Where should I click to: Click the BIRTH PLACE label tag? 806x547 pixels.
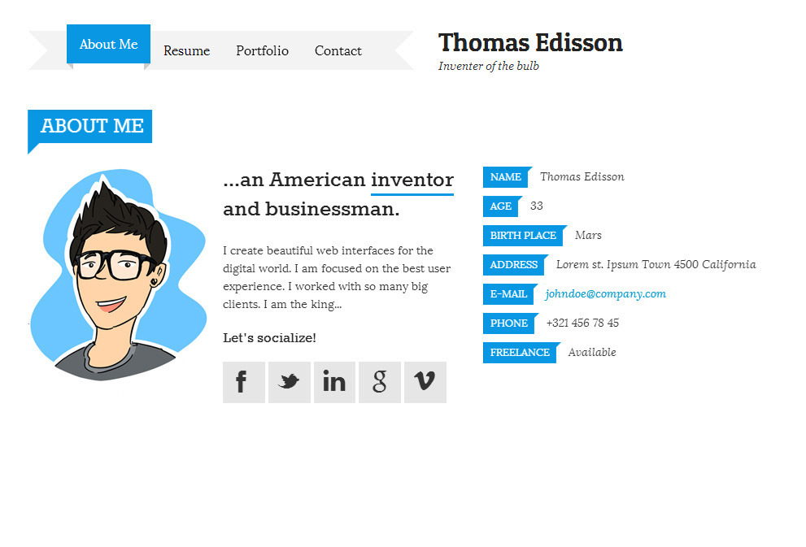(522, 236)
